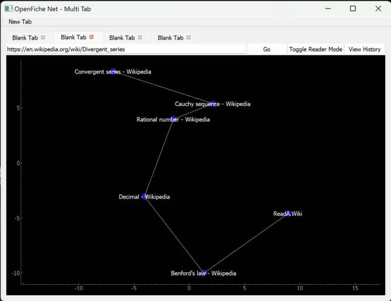The height and width of the screenshot is (301, 391).
Task: Click the OpenFiche Net app icon
Action: (x=8, y=9)
